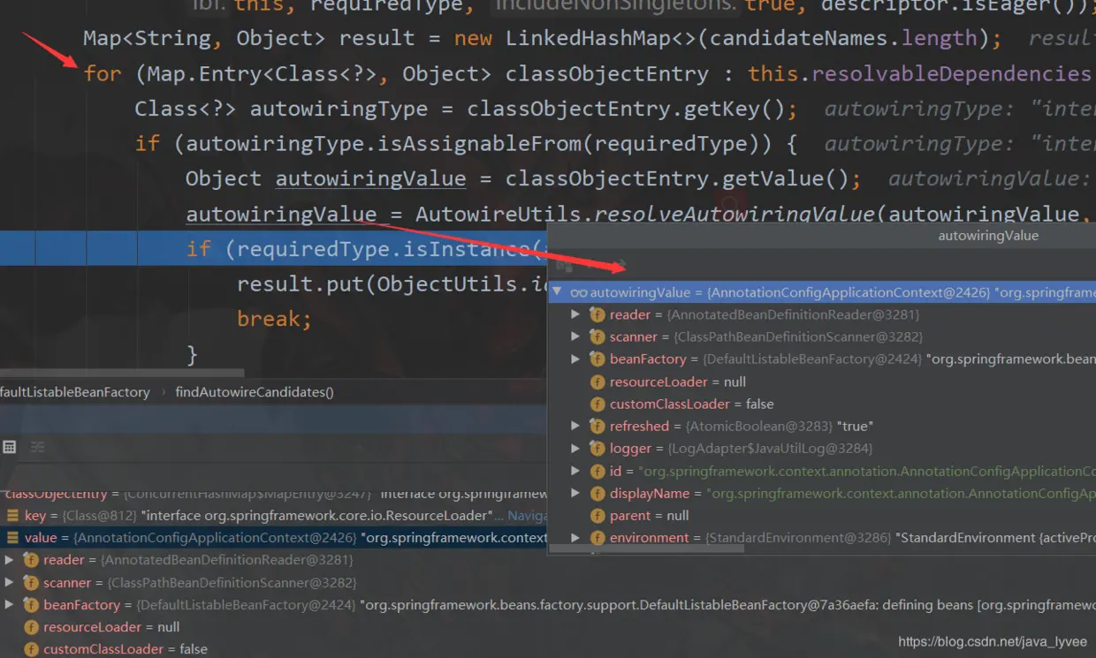Click customClassLoader field icon in bottom panel

[x=31, y=649]
